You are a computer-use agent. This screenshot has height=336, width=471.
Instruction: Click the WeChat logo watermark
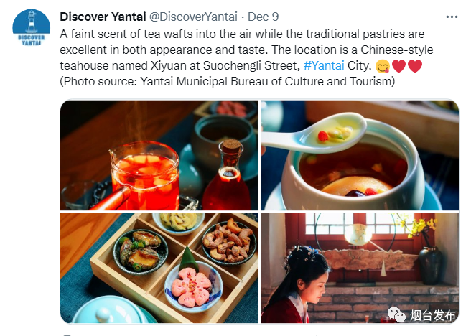(396, 314)
